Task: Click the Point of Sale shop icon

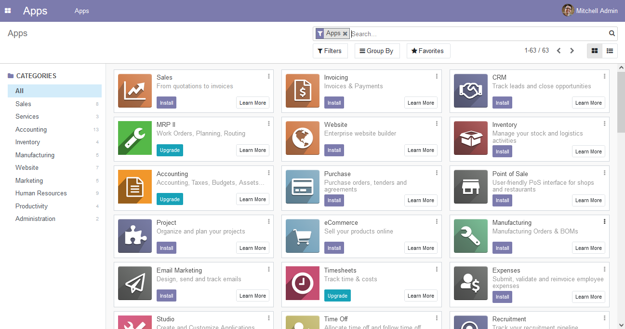Action: tap(471, 187)
